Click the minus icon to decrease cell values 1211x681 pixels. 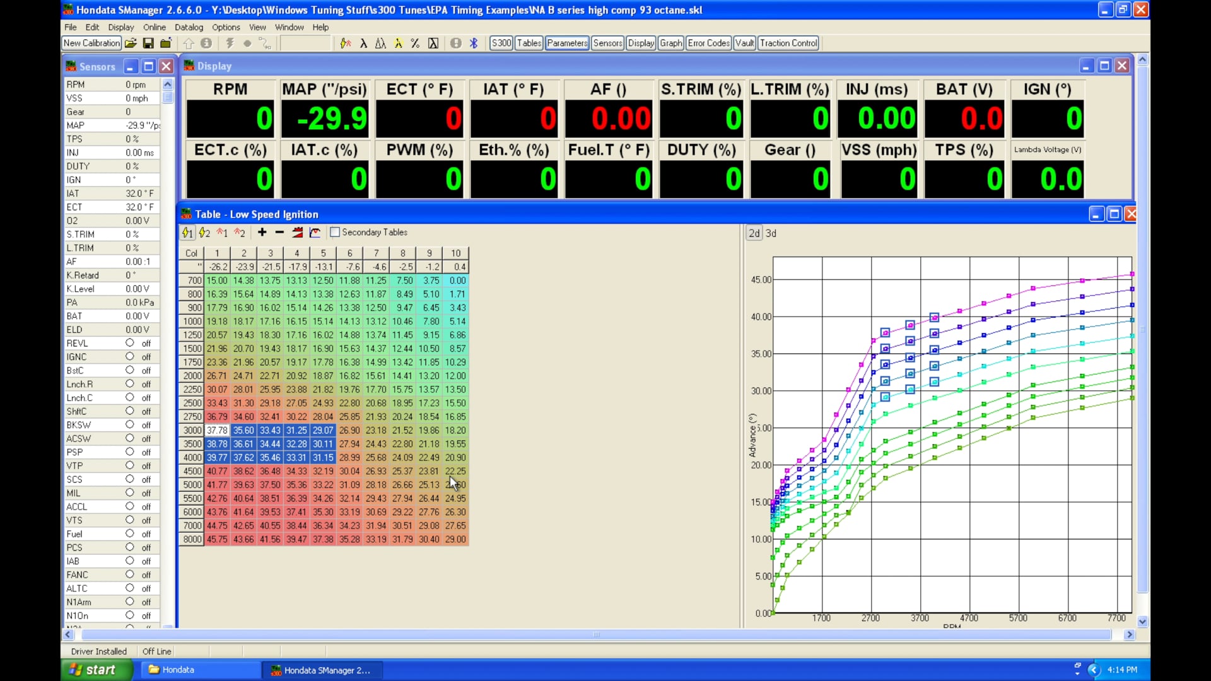coord(279,233)
